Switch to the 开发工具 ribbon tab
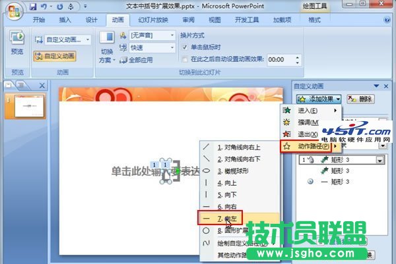 [x=247, y=20]
